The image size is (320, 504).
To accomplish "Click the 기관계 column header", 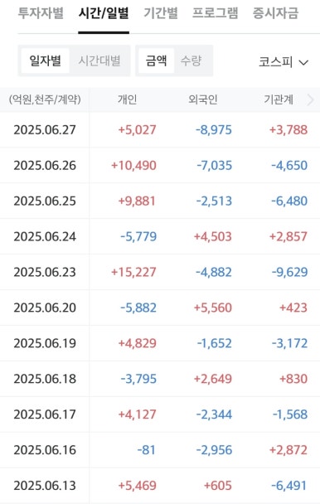I will tap(279, 99).
